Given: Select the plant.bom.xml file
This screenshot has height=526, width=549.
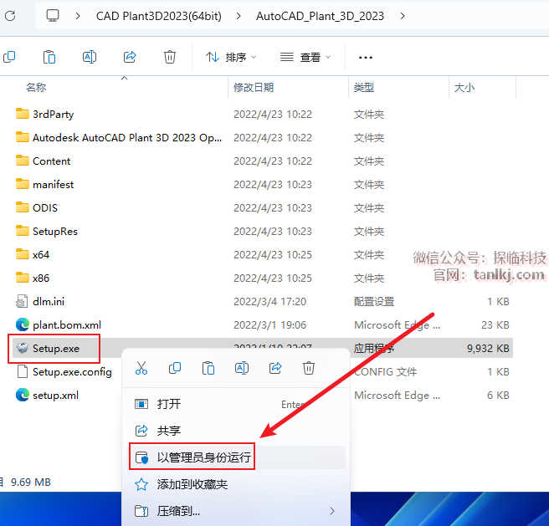Looking at the screenshot, I should (67, 325).
